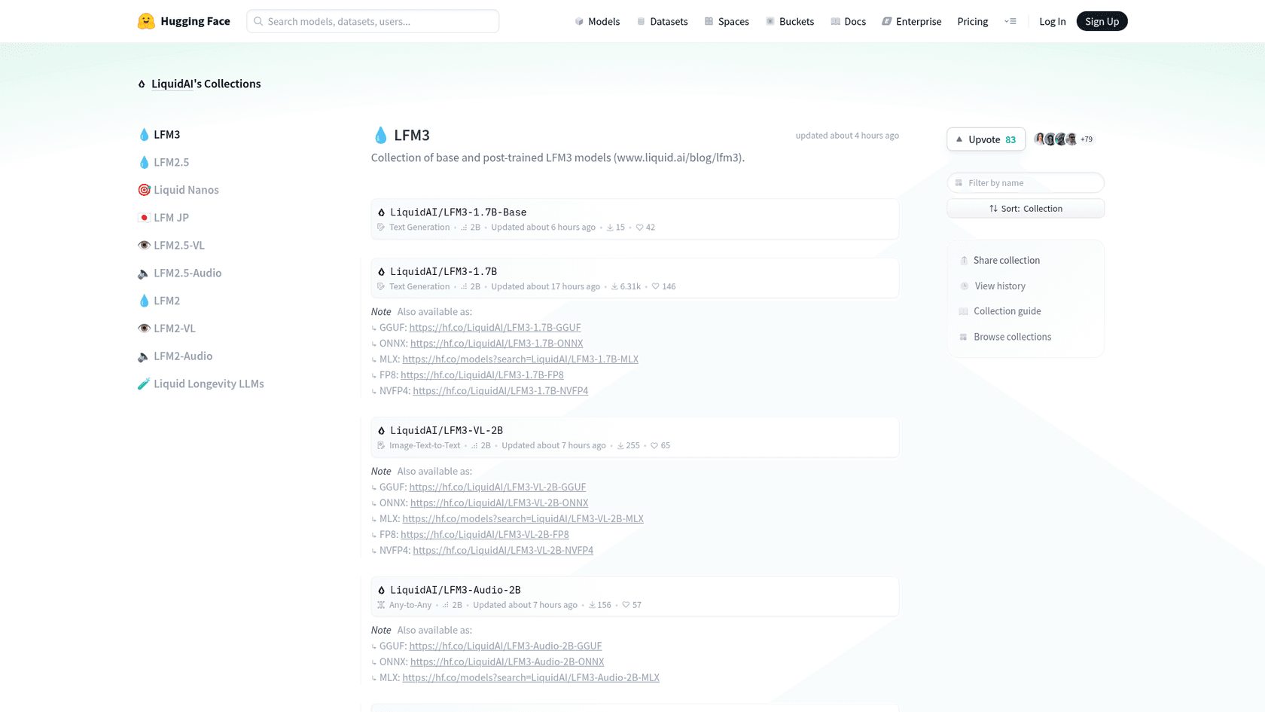Screen dimensions: 1265x712
Task: Click the View history clock icon
Action: [x=964, y=286]
